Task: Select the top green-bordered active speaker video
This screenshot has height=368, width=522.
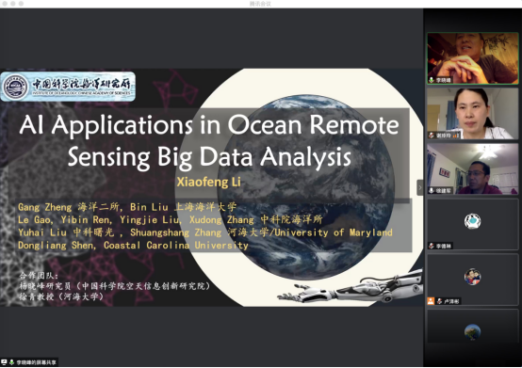Action: tap(472, 58)
